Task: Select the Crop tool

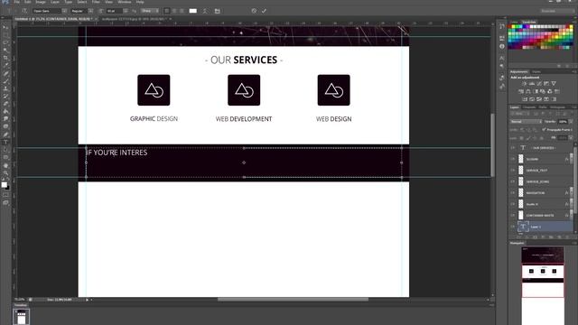Action: point(5,58)
